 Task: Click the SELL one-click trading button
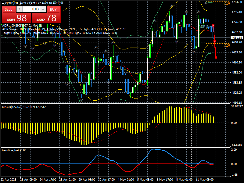click(9, 9)
